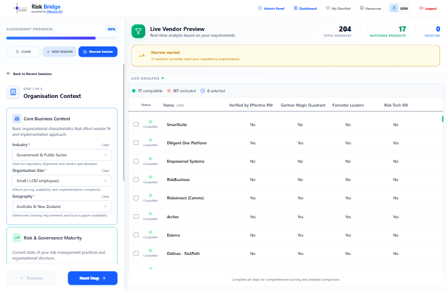Select the Archer vendor checkbox
447x291 pixels.
tap(136, 217)
